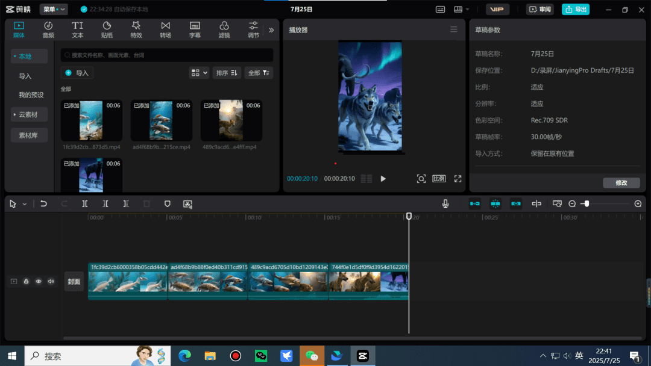
Task: Click the timeline horizontal scrollbar
Action: click(353, 338)
